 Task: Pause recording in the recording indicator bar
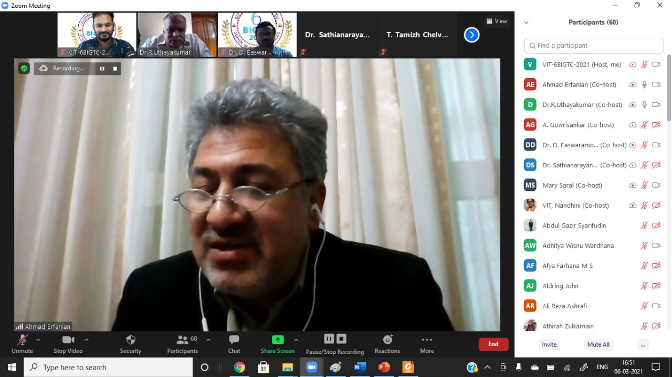pos(102,69)
